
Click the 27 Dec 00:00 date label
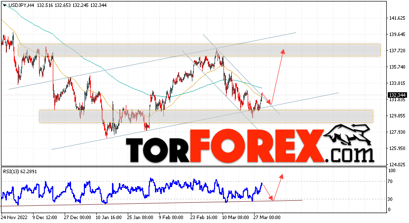(x=77, y=217)
